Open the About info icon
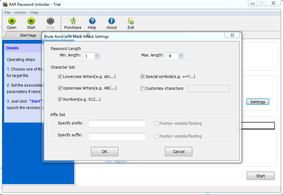This screenshot has width=283, height=195. tap(112, 21)
